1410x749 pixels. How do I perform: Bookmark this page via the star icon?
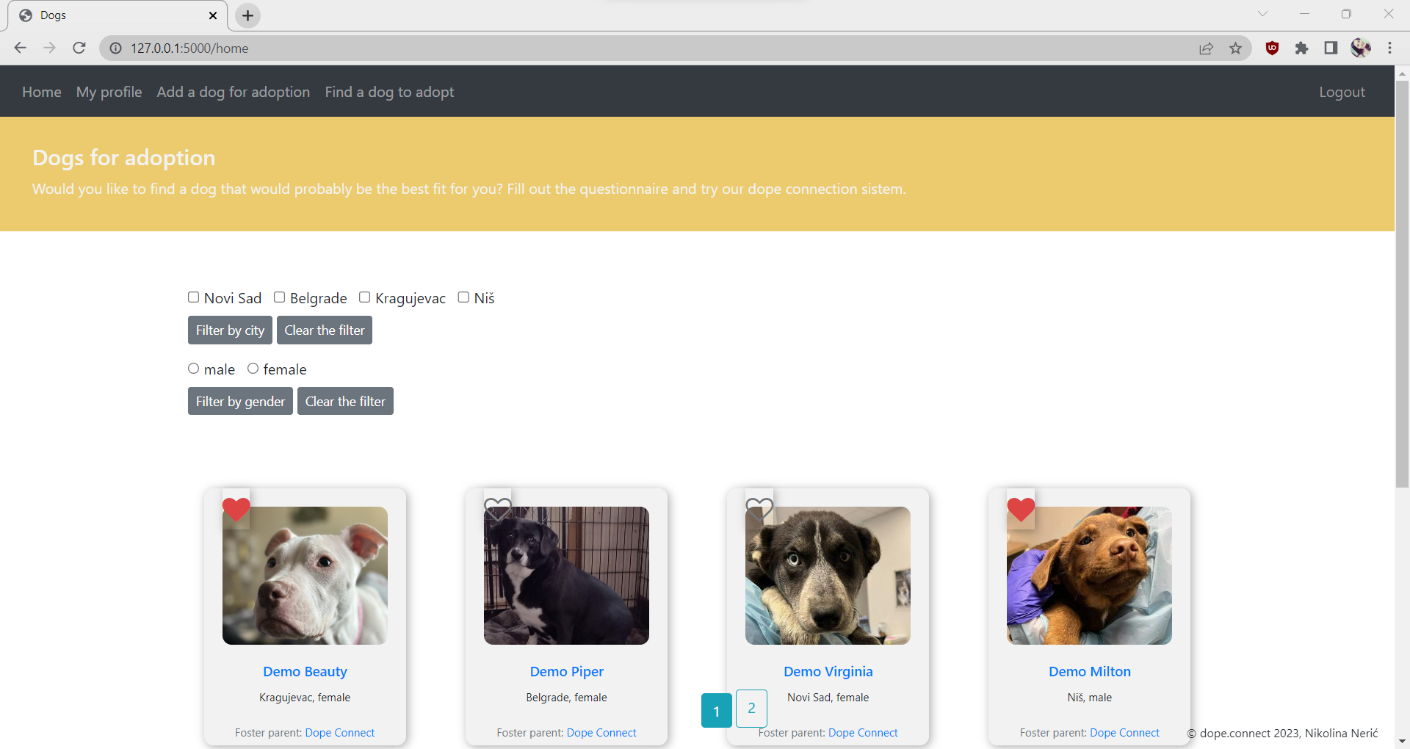pyautogui.click(x=1236, y=48)
